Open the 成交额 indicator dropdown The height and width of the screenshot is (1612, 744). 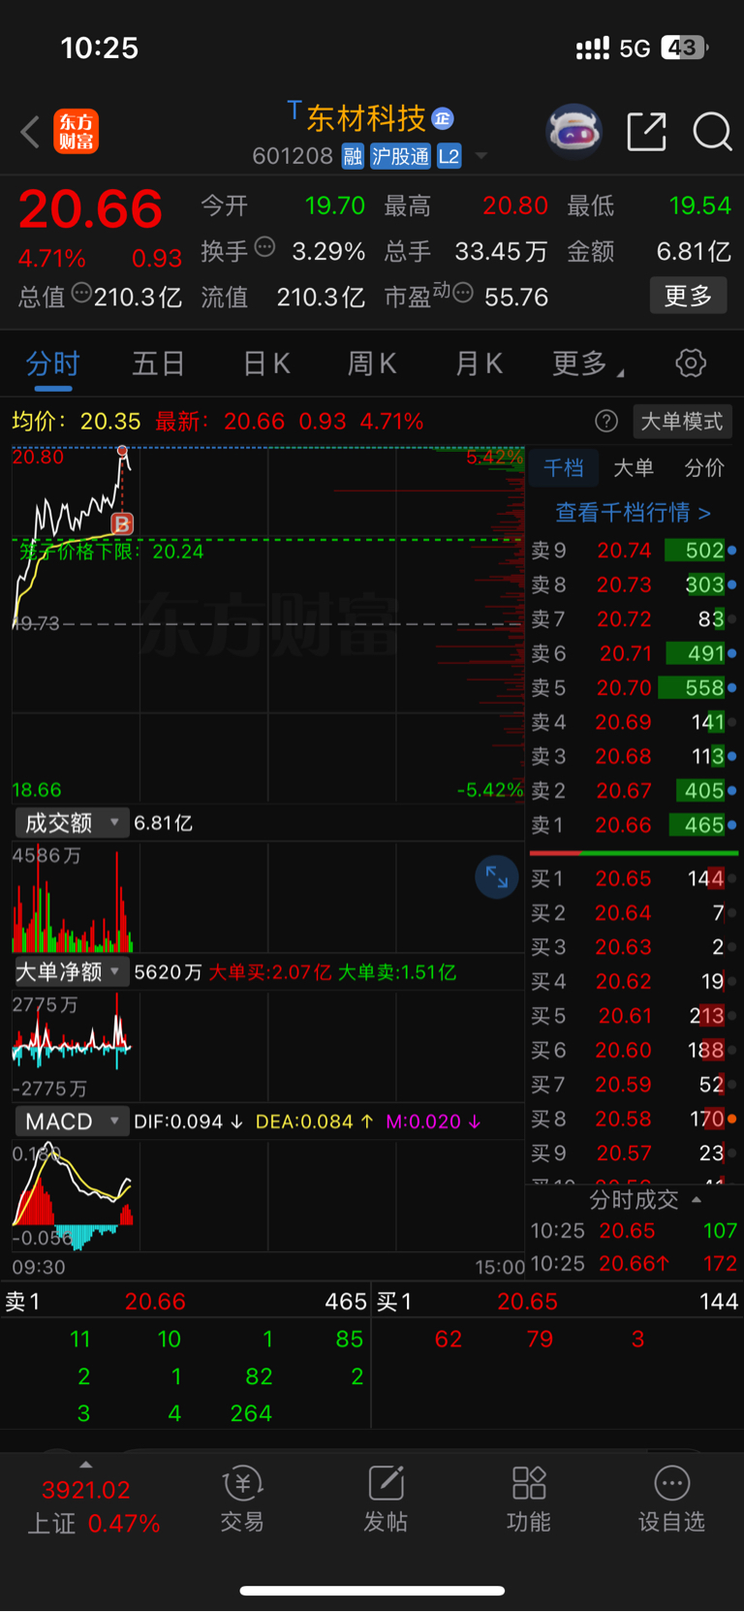pos(72,823)
